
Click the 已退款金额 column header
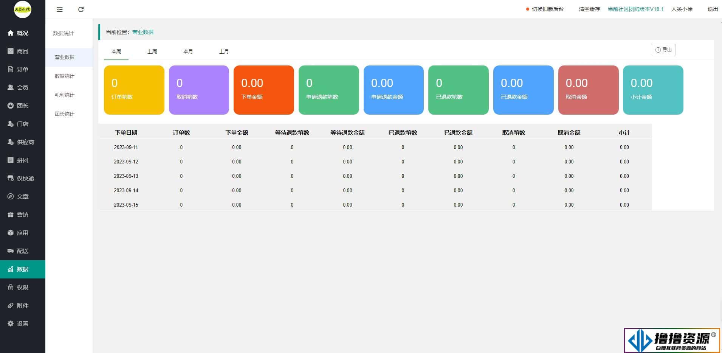[x=458, y=133]
